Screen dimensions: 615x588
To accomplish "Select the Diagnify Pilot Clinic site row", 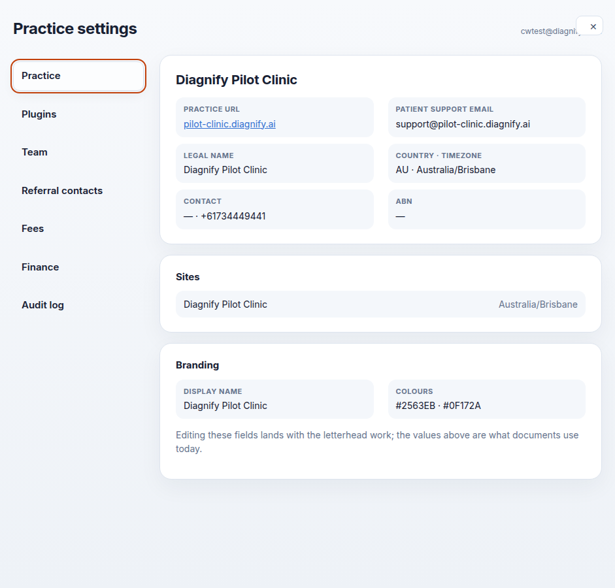I will (x=380, y=304).
